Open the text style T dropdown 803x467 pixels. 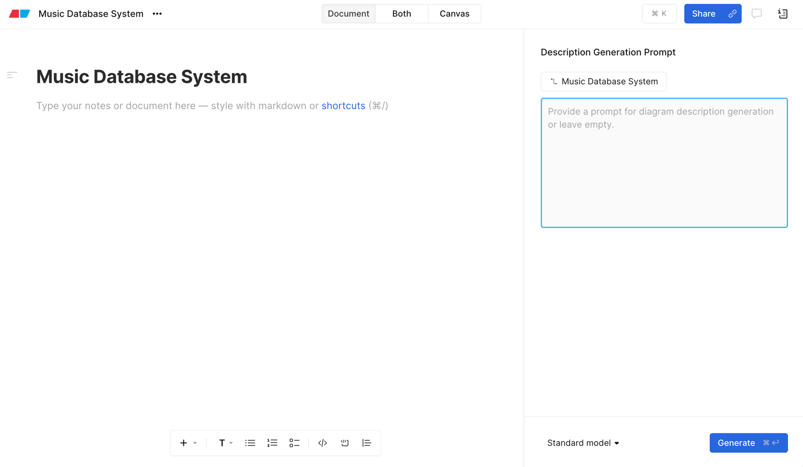225,443
